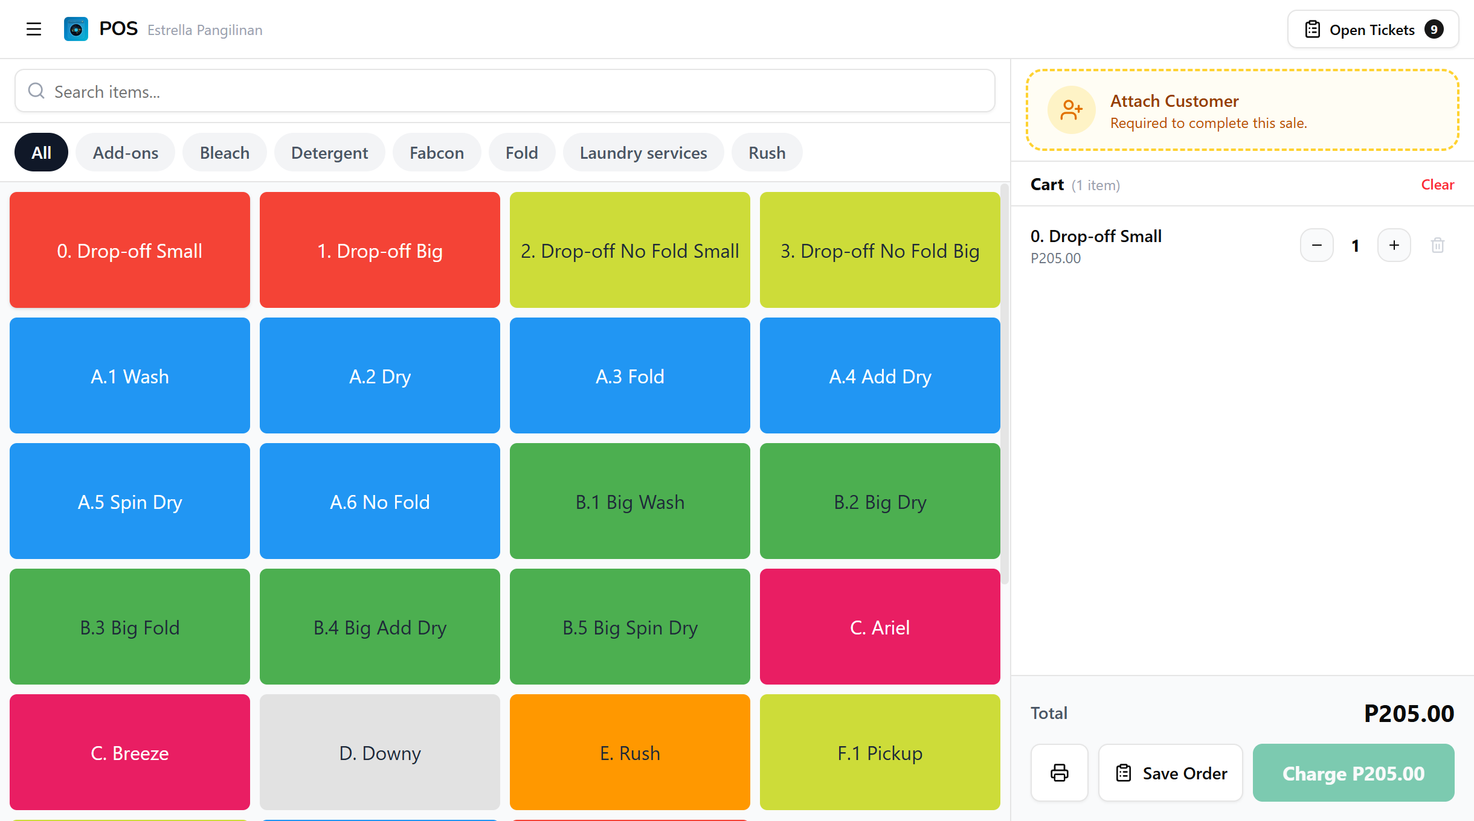Clear all items from the cart
Image resolution: width=1474 pixels, height=821 pixels.
point(1438,185)
